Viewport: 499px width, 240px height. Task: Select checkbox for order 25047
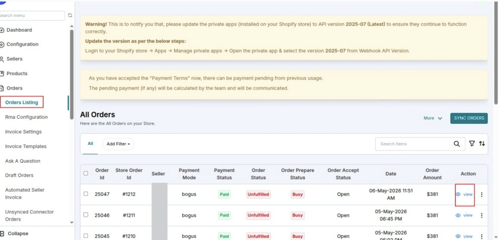[86, 194]
